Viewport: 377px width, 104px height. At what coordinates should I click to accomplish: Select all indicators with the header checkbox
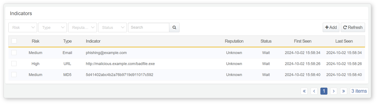14,41
